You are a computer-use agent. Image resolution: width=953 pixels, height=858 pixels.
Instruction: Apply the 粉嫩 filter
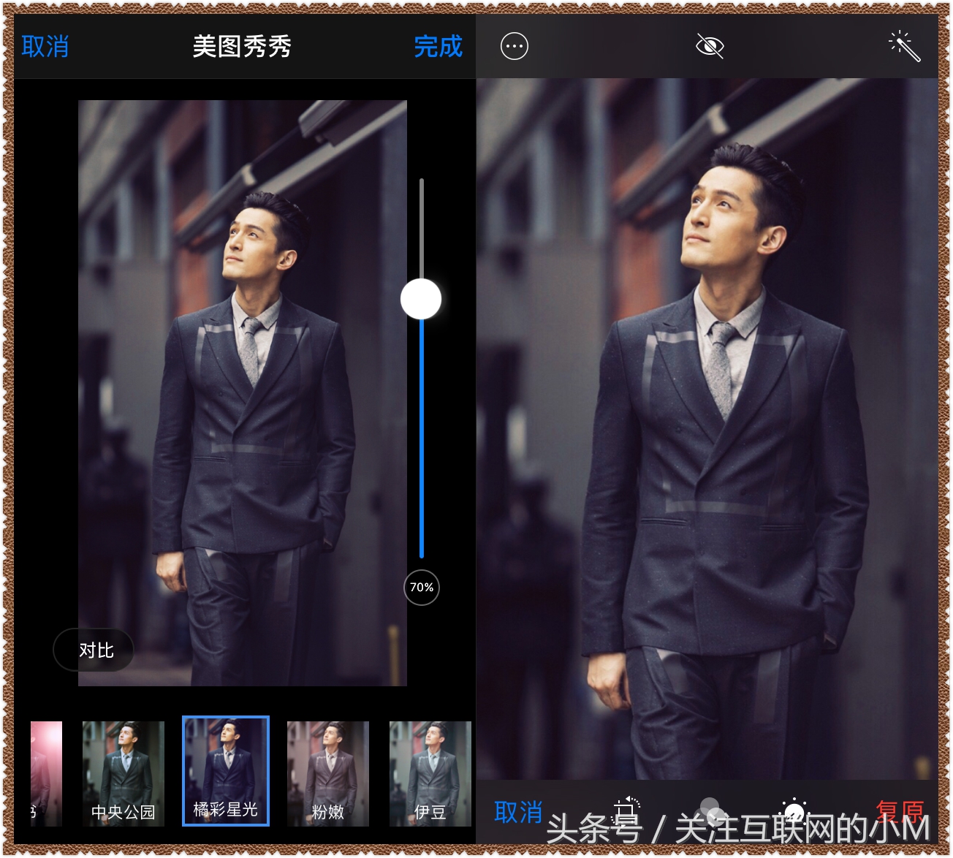pos(327,773)
